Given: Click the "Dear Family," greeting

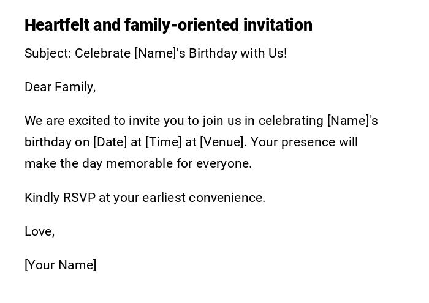Looking at the screenshot, I should click(x=60, y=87).
